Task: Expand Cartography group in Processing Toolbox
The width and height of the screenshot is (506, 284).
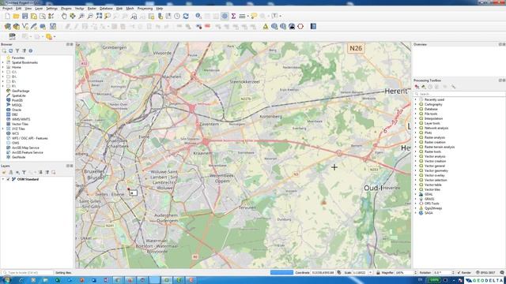Action: 416,104
